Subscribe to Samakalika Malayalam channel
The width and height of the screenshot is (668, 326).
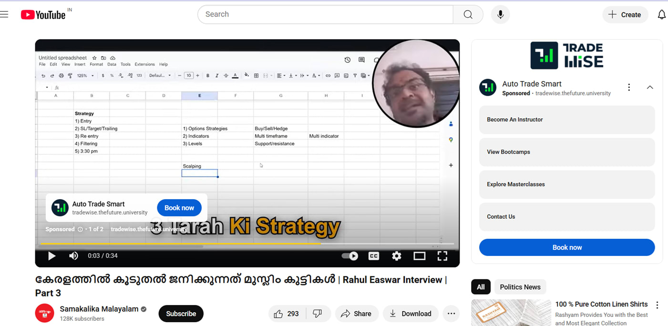(x=181, y=314)
